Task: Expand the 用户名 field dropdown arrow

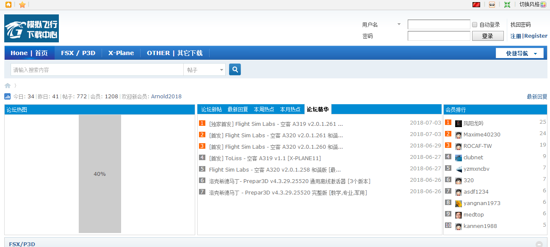Action: point(398,24)
